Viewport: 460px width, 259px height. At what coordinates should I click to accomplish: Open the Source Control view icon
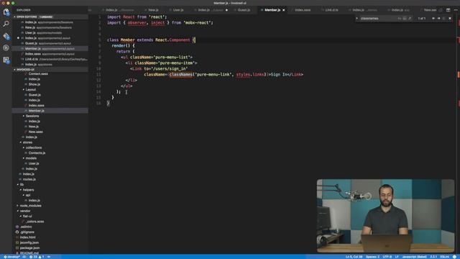point(6,36)
